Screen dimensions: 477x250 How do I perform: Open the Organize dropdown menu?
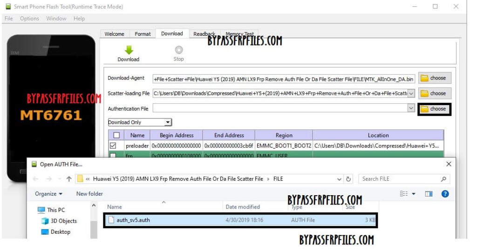[48, 194]
